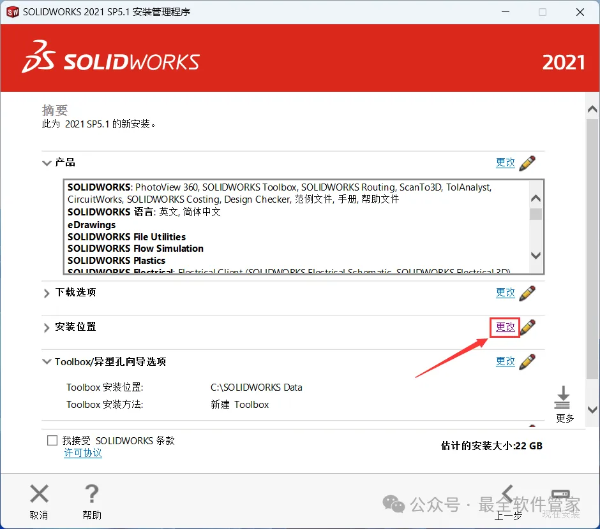Click 更改 link for 安装位置
This screenshot has width=600, height=529.
(506, 326)
